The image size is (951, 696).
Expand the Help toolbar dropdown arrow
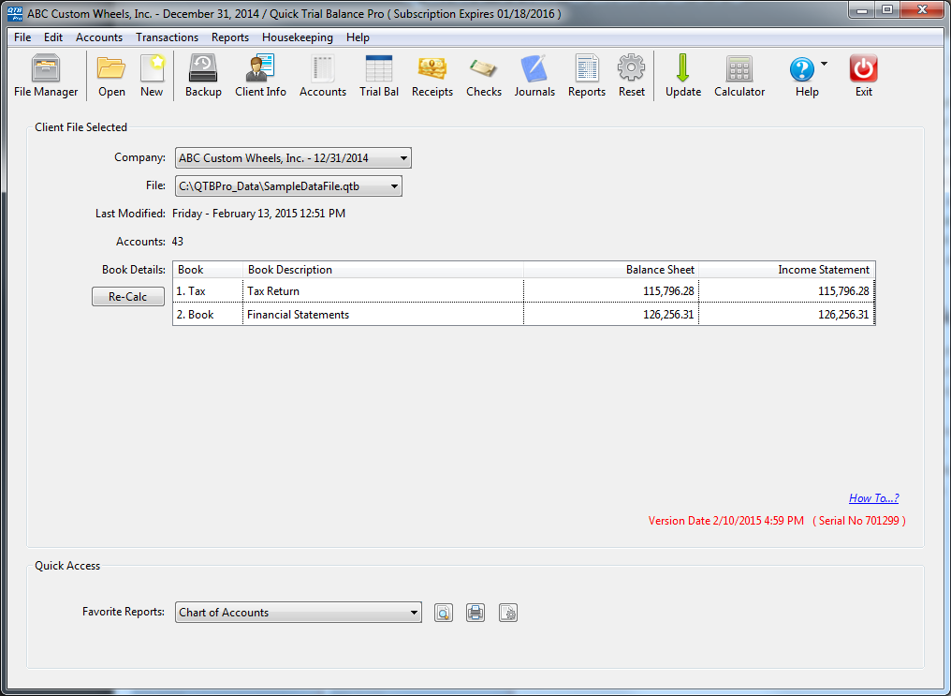[x=825, y=63]
